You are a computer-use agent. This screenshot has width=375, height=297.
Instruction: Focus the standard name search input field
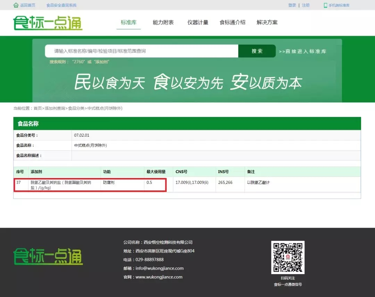coord(142,51)
